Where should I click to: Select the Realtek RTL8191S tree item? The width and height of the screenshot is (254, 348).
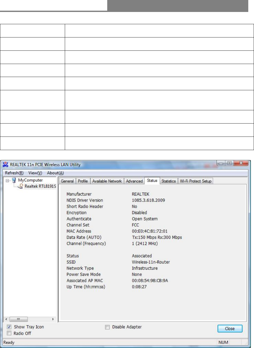40,186
